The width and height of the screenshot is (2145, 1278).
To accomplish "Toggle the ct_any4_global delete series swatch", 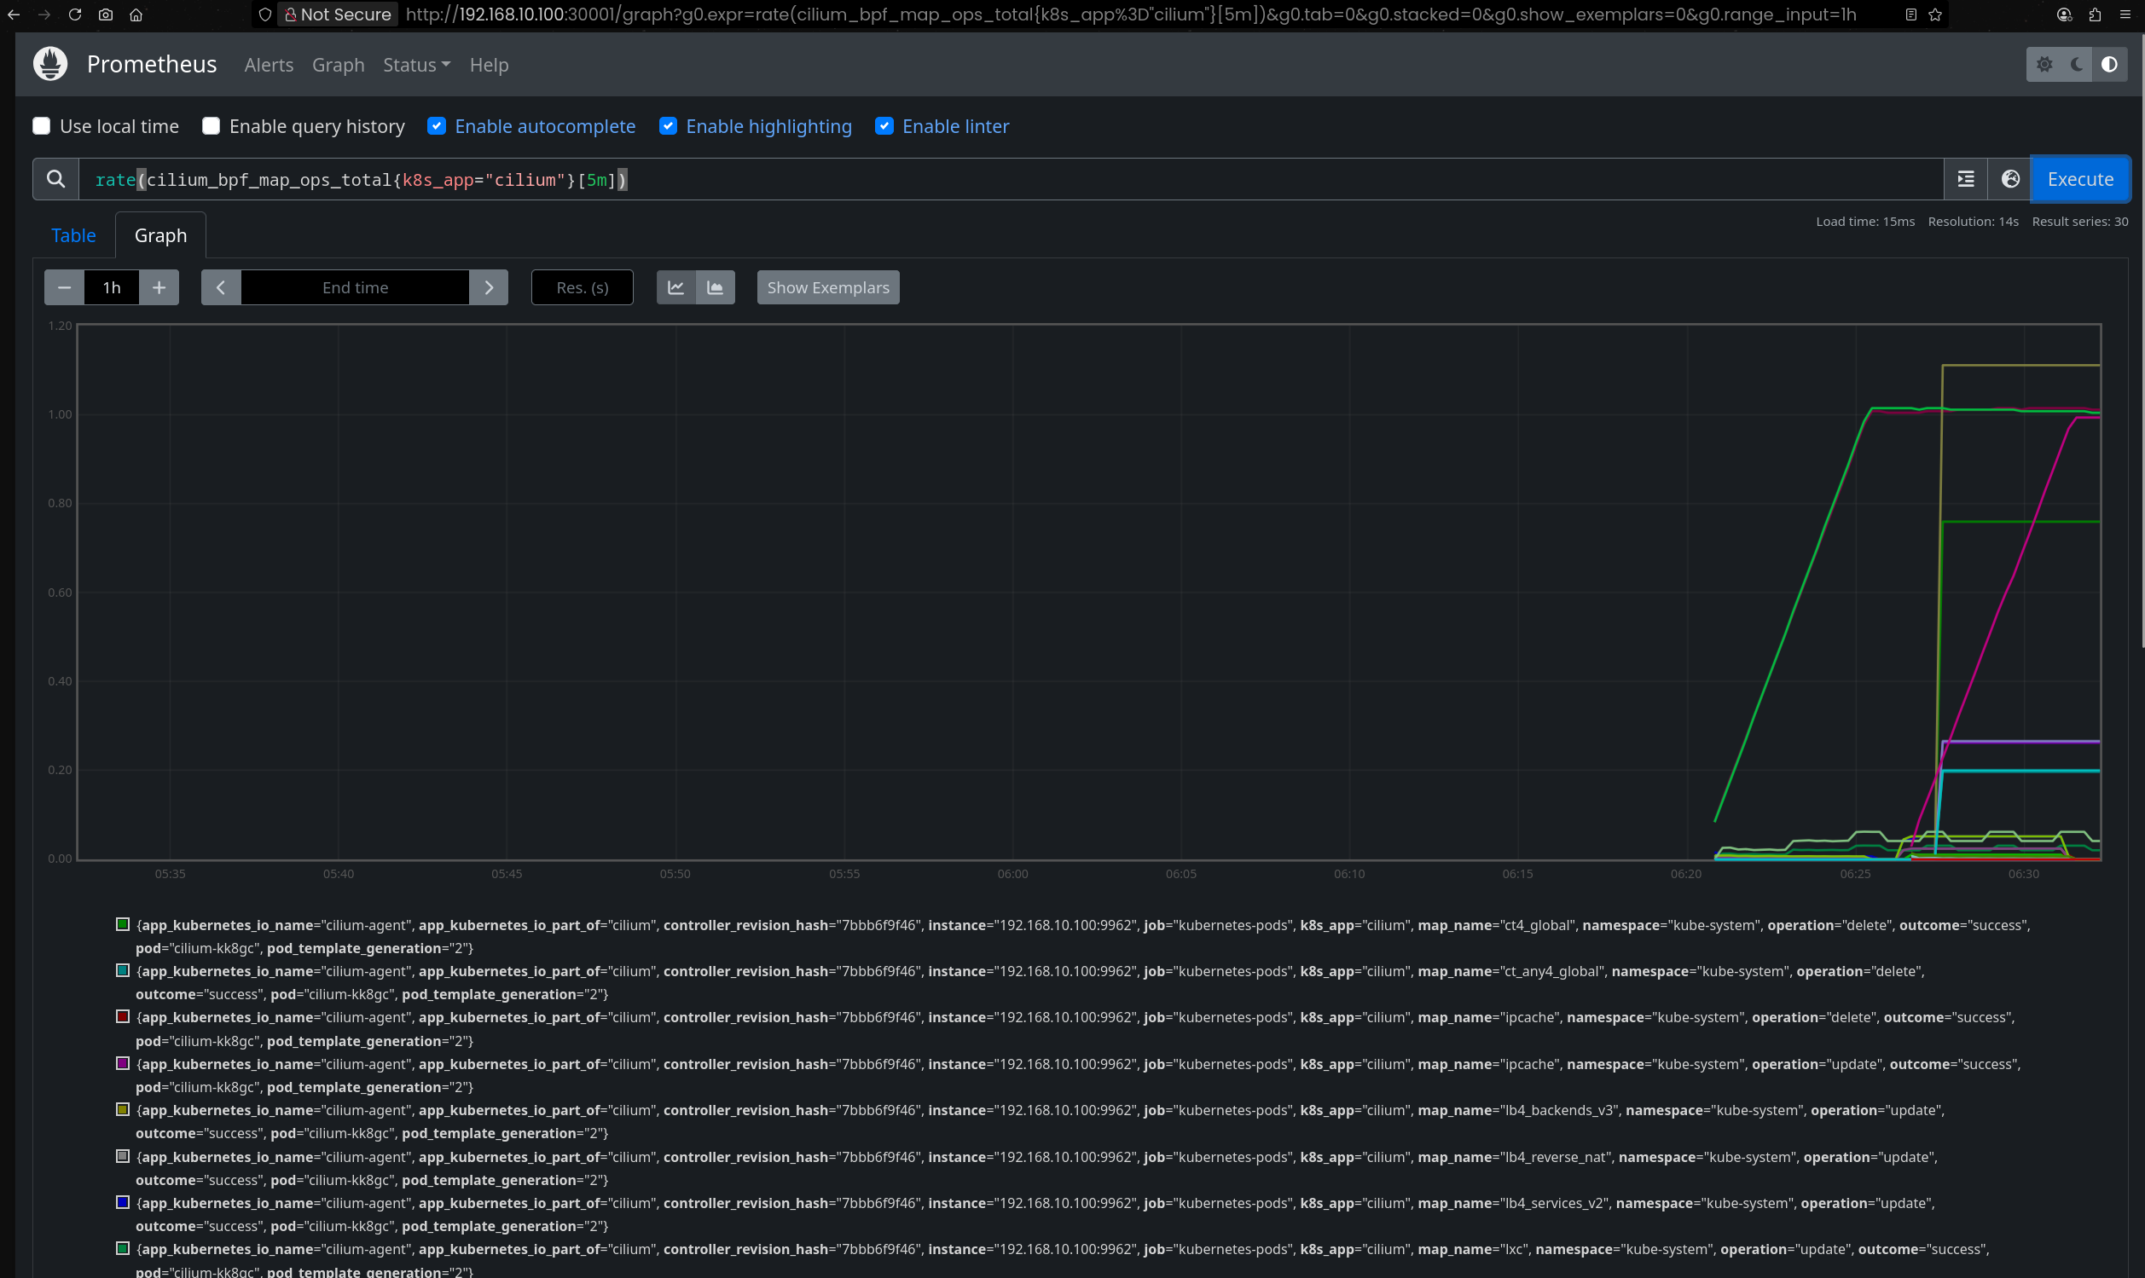I will [x=123, y=971].
